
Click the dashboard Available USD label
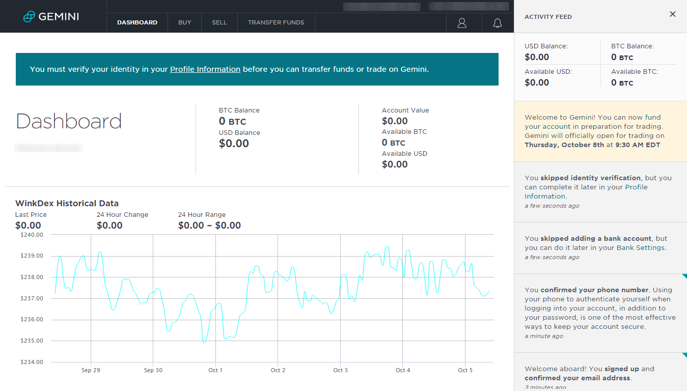pos(404,153)
